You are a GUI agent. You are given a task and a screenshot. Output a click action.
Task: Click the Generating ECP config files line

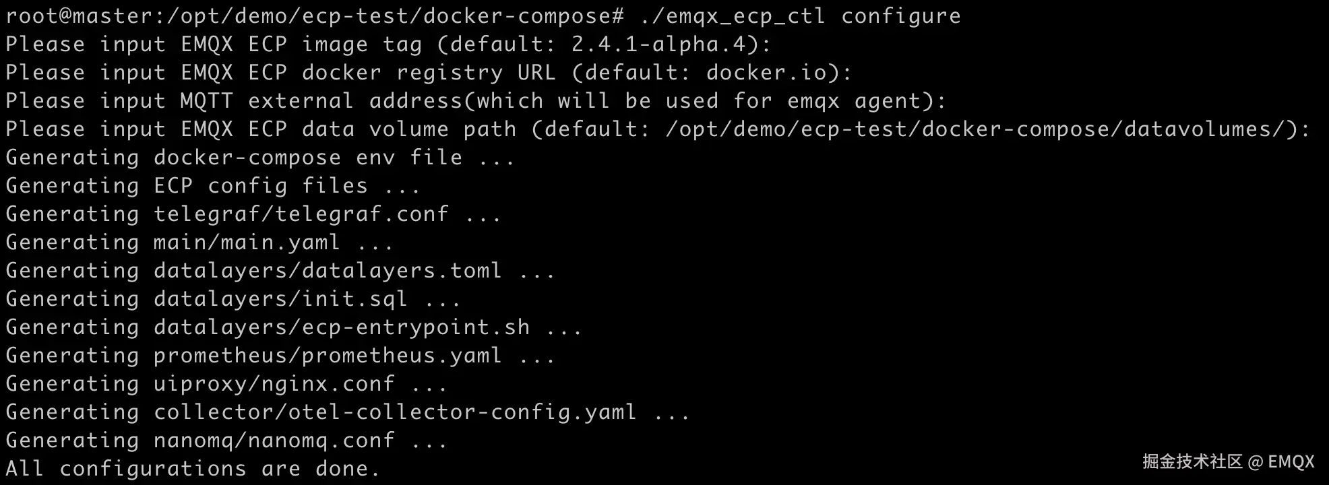pos(213,186)
